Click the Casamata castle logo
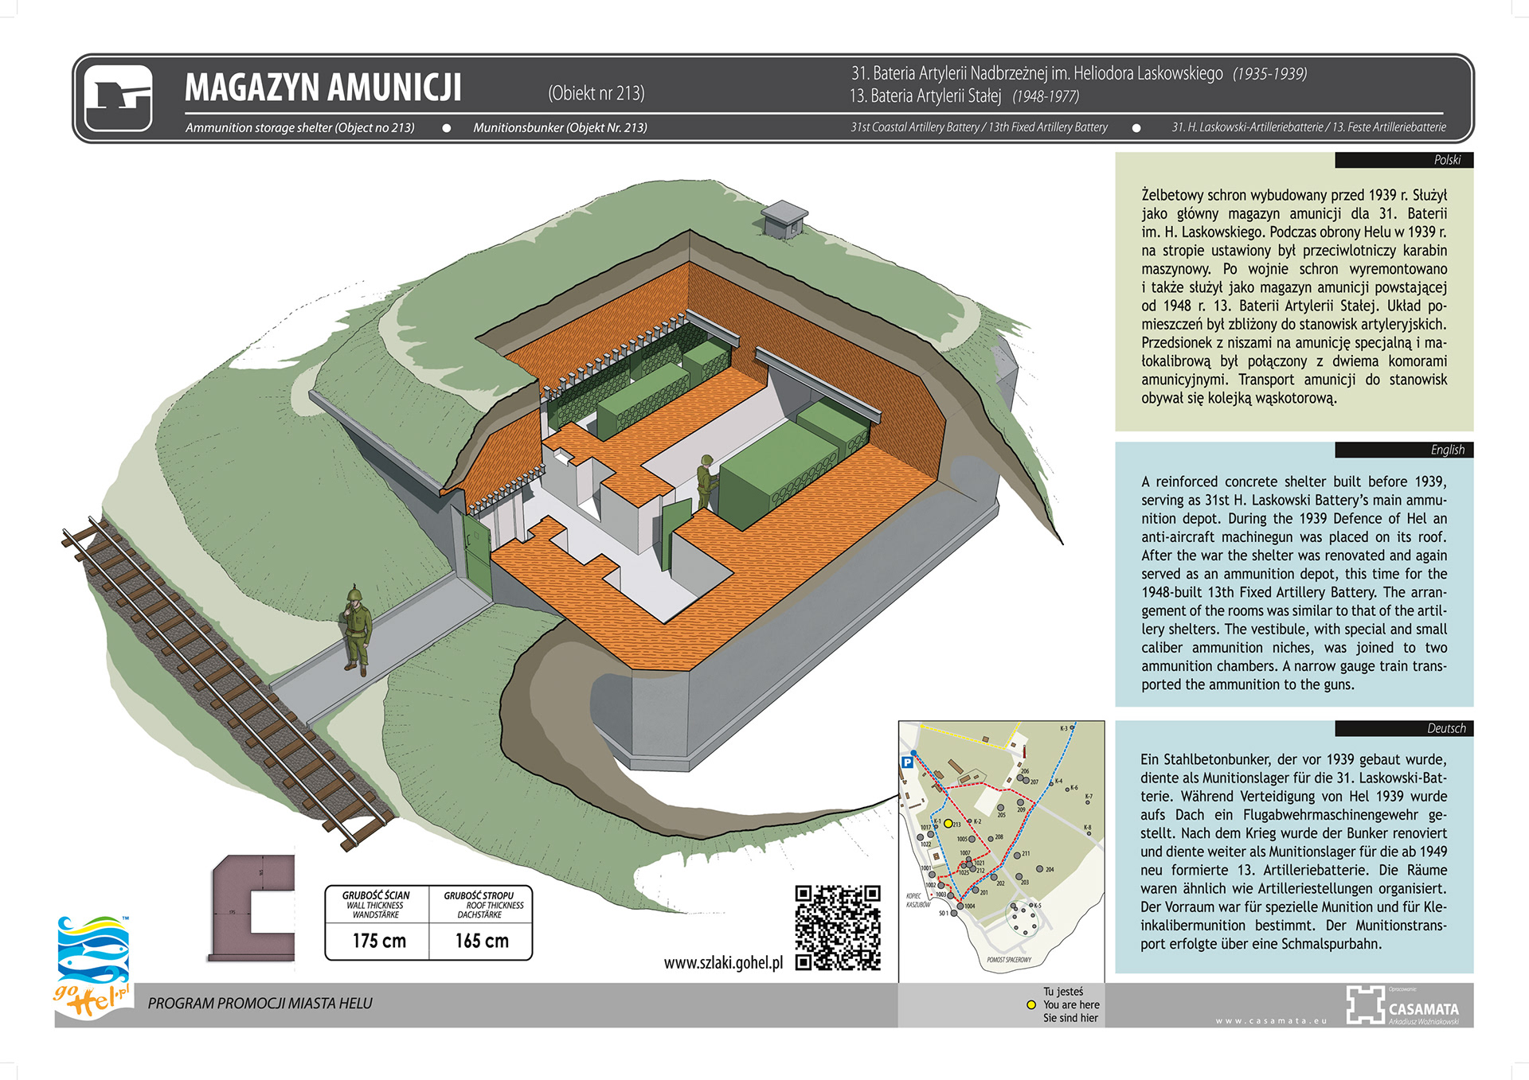The width and height of the screenshot is (1529, 1080). click(1365, 1004)
